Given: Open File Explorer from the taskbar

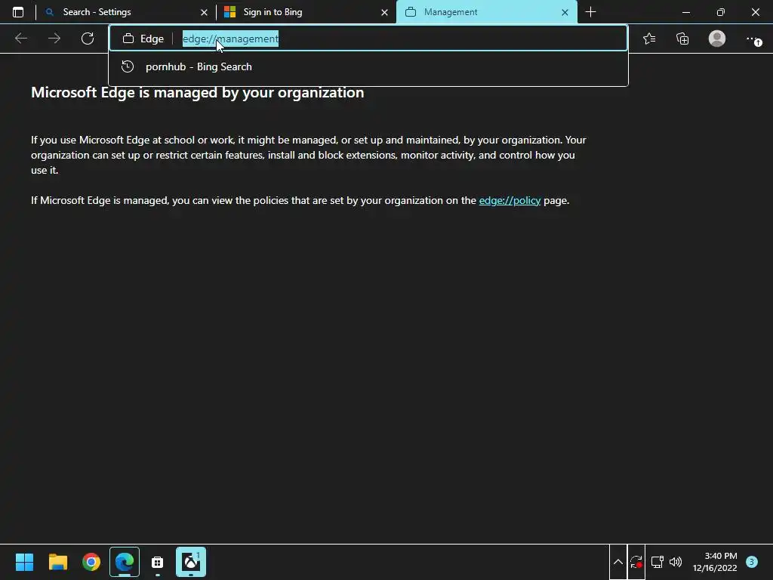Looking at the screenshot, I should (58, 562).
